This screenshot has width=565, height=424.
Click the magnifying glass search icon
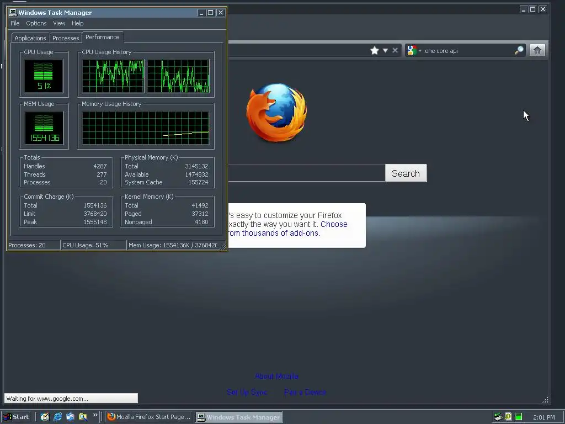(x=519, y=50)
